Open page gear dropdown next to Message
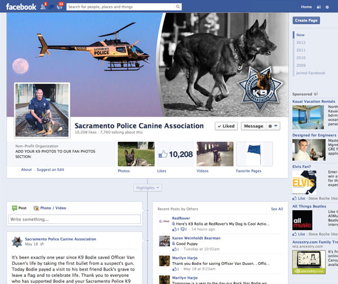The height and width of the screenshot is (284, 338). click(273, 126)
